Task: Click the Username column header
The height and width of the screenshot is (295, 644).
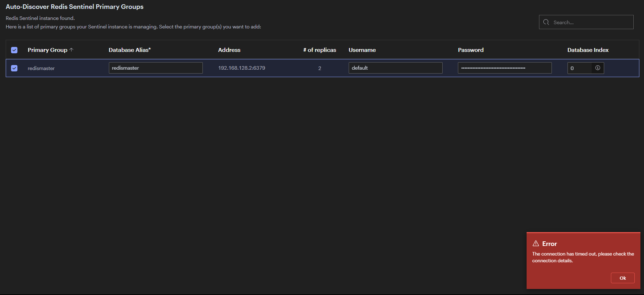Action: [362, 50]
